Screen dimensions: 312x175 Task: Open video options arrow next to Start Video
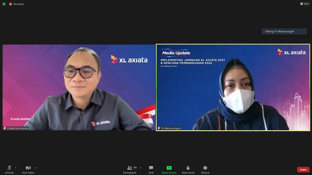coord(36,168)
